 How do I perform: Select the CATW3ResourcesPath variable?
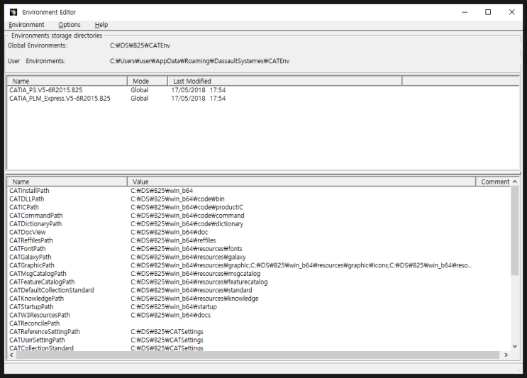tap(40, 315)
